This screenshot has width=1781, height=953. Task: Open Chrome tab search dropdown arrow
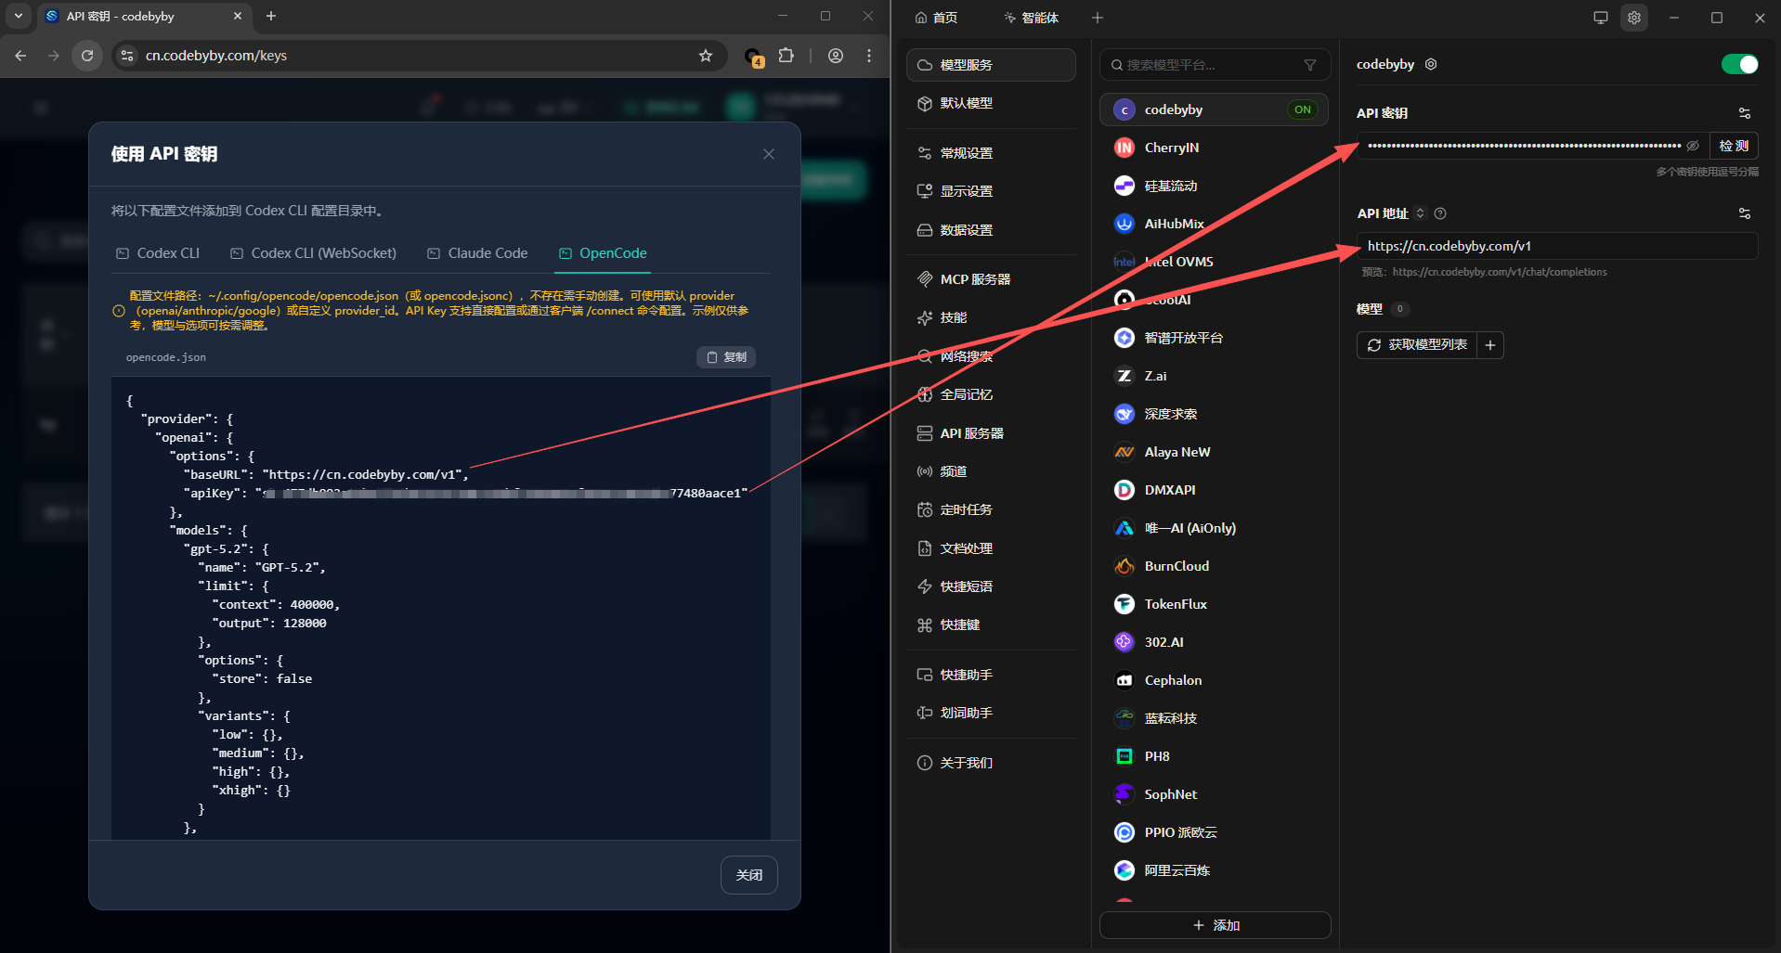19,16
